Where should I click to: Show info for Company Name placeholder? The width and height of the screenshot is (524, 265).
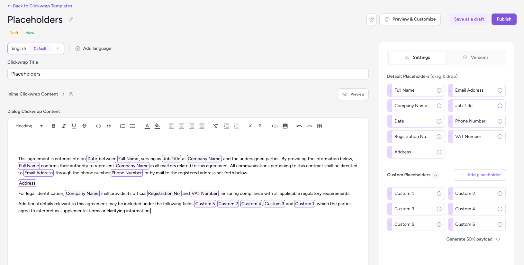[x=439, y=106]
